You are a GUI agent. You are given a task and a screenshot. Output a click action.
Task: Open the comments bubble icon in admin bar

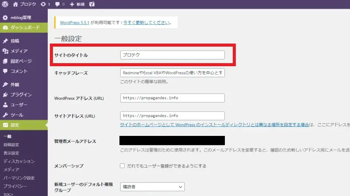57,4
